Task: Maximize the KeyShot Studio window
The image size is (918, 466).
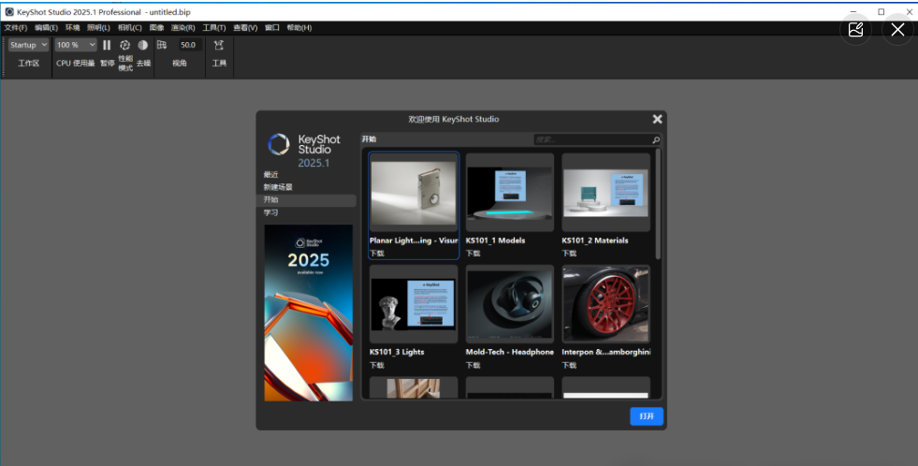Action: coord(881,12)
